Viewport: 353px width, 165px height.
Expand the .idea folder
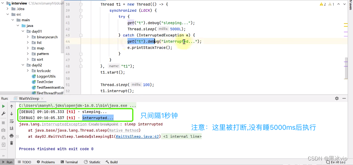click(x=8, y=9)
